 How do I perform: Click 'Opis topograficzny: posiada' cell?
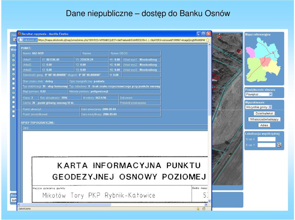click(115, 81)
